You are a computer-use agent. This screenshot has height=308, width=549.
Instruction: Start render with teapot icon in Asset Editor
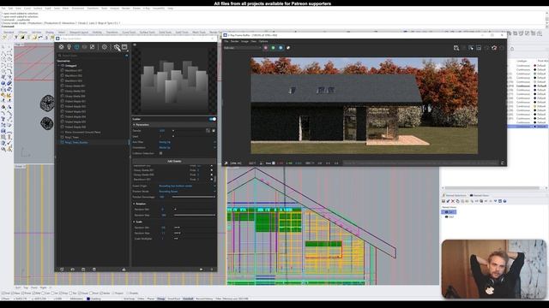(x=117, y=47)
